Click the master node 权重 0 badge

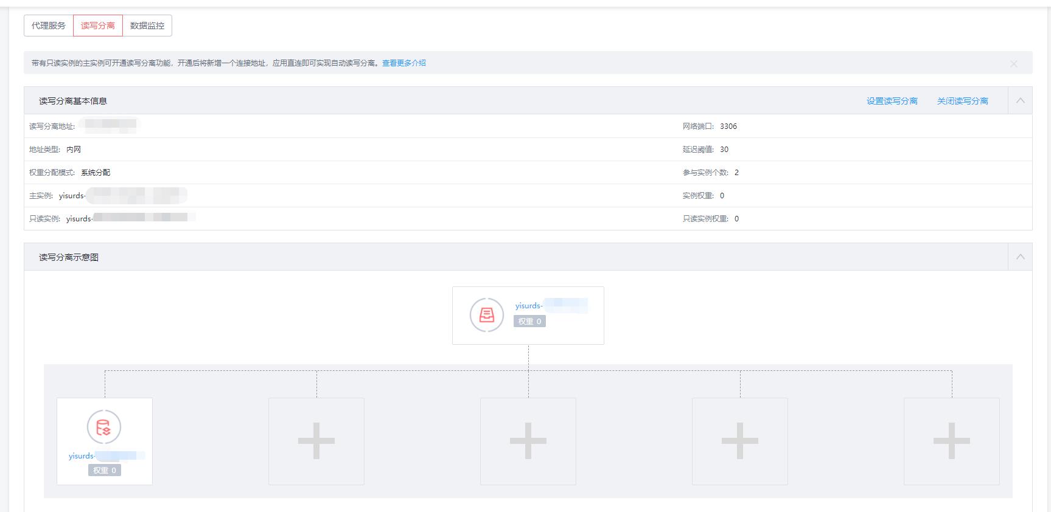pyautogui.click(x=529, y=321)
